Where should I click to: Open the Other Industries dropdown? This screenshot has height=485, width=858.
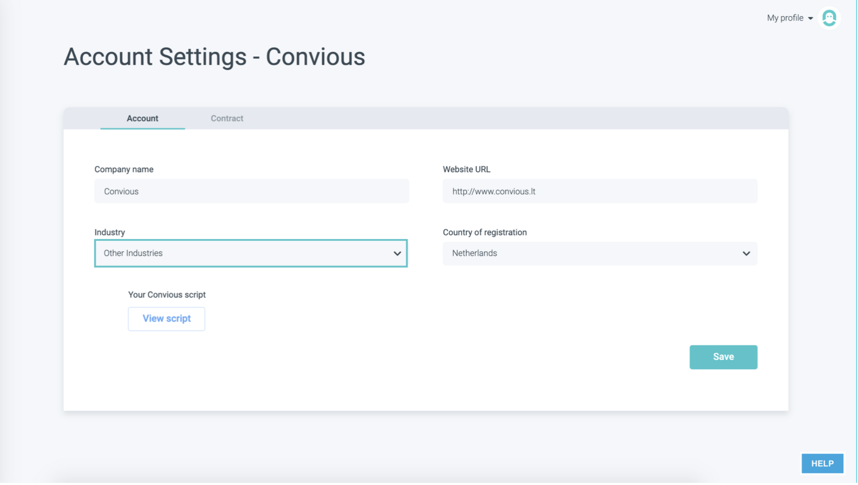[x=240, y=254]
